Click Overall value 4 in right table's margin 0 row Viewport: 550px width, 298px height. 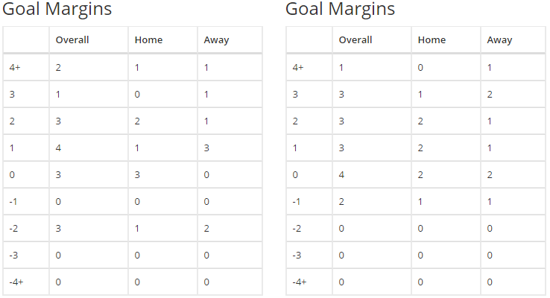pos(341,174)
